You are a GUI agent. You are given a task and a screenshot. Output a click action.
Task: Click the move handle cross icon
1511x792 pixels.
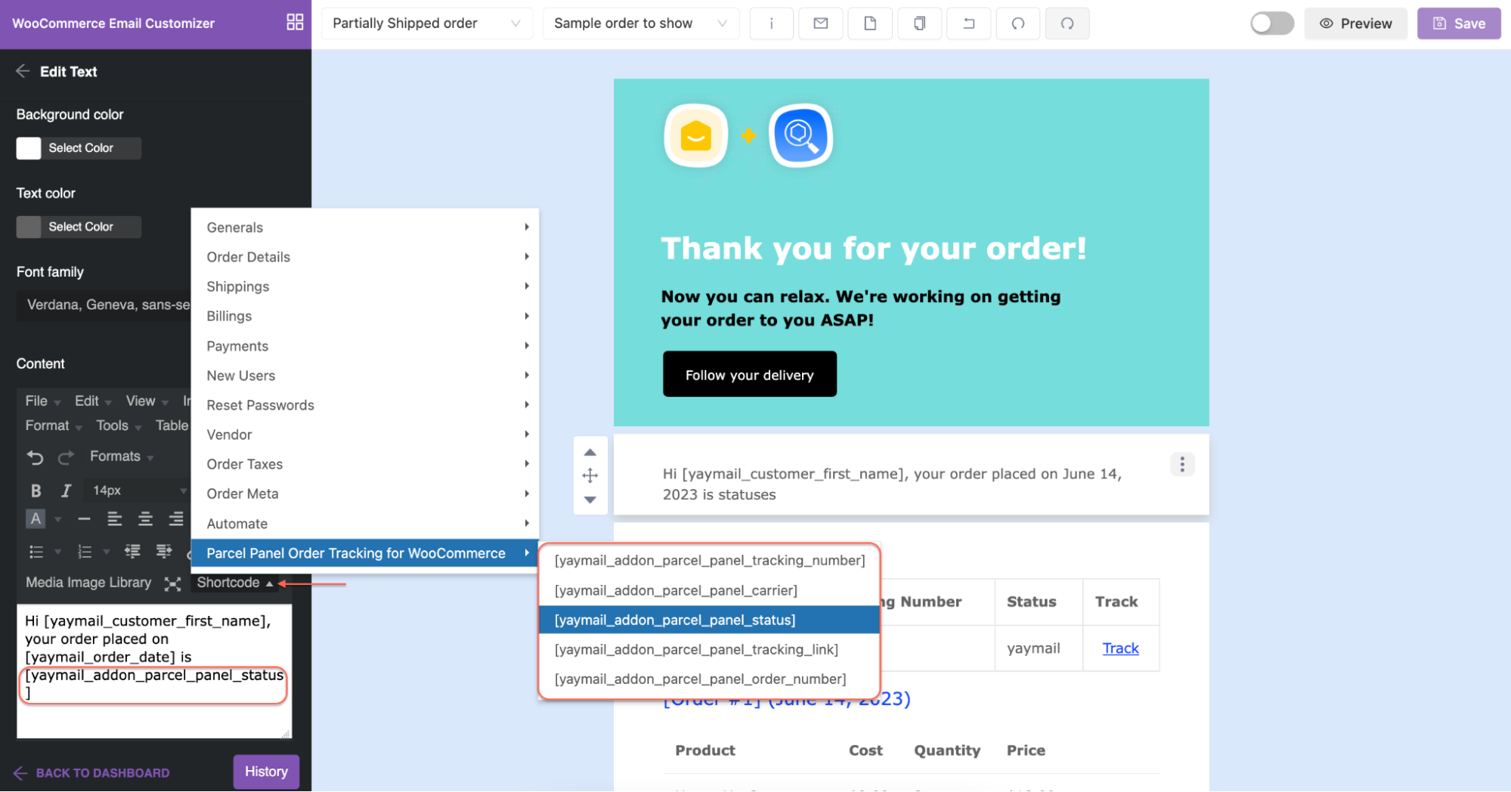[590, 475]
